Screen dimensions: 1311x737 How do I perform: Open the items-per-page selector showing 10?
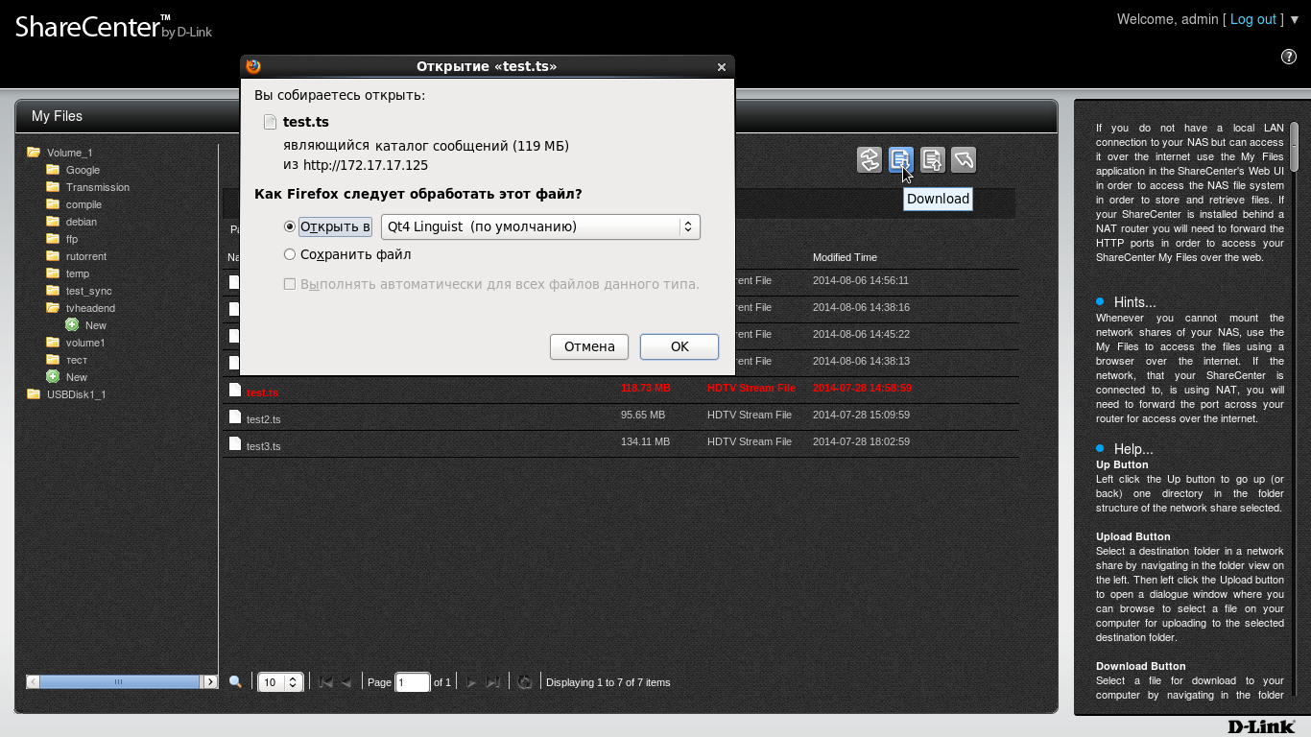[x=280, y=682]
